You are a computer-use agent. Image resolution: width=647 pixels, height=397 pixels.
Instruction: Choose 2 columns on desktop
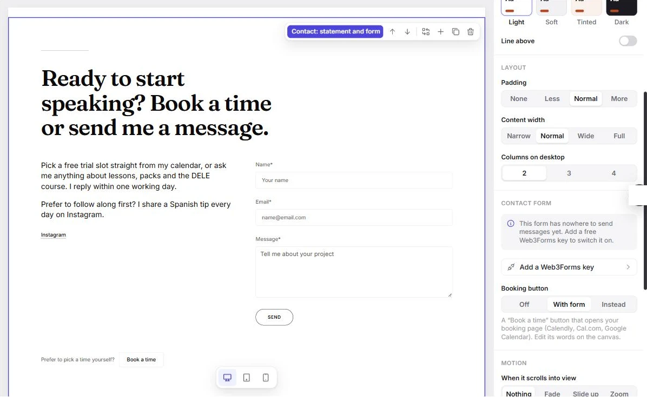pyautogui.click(x=524, y=173)
